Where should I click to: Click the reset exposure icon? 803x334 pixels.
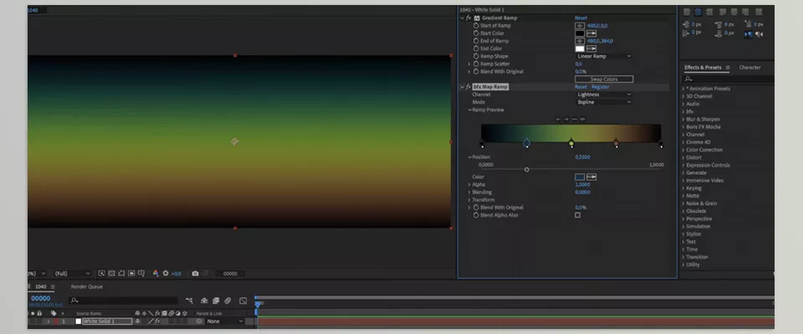coord(166,274)
